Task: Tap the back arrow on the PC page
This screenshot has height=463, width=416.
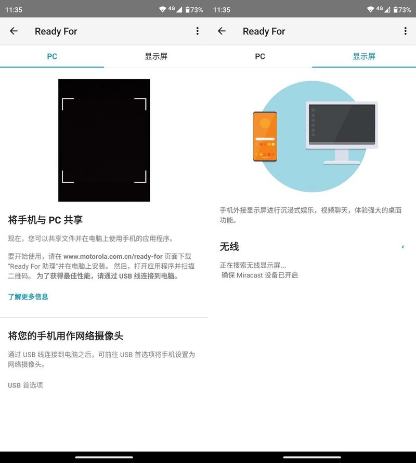Action: click(x=13, y=31)
